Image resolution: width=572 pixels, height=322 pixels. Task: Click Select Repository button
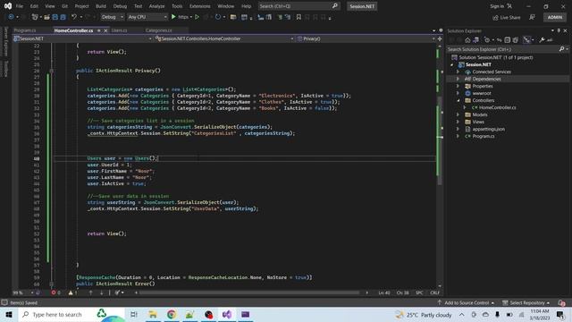(526, 303)
